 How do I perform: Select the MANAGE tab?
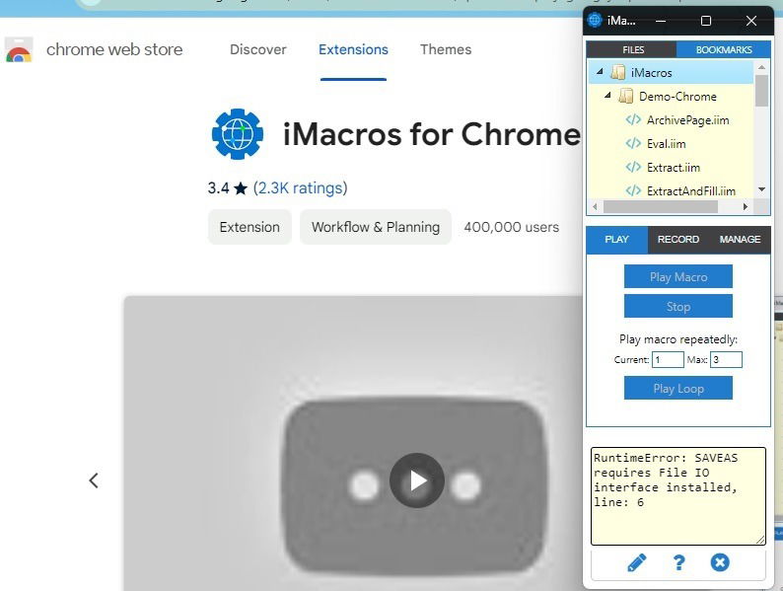pyautogui.click(x=740, y=240)
